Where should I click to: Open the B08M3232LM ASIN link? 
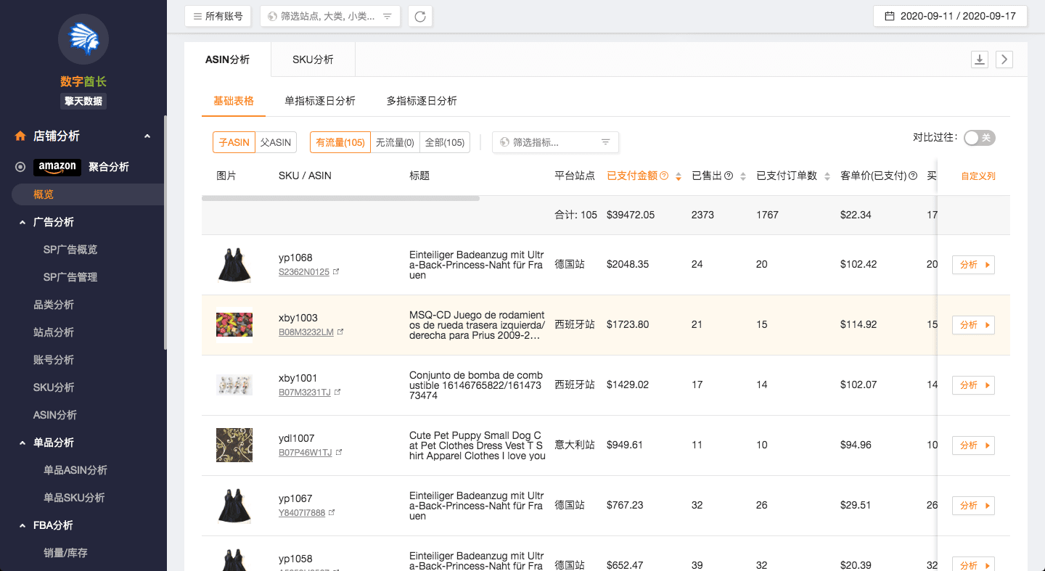(306, 332)
